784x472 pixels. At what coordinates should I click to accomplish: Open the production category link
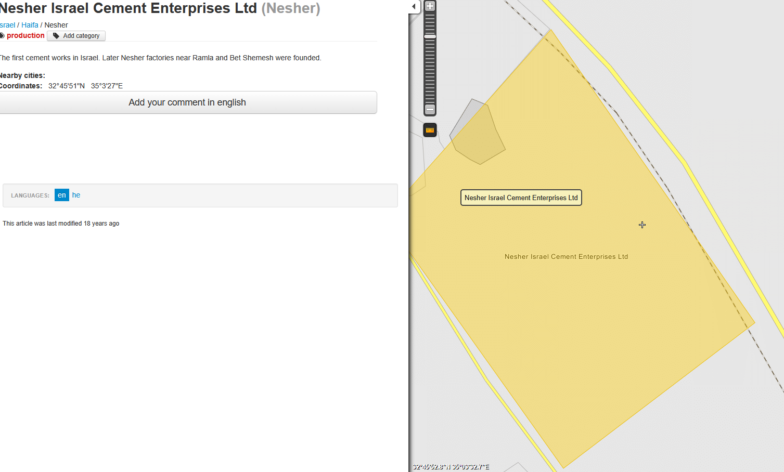[25, 35]
